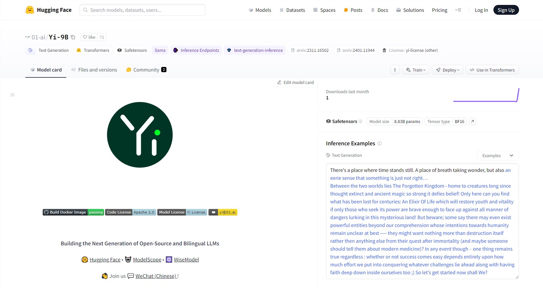
Task: Expand the Examples dropdown
Action: click(x=498, y=155)
